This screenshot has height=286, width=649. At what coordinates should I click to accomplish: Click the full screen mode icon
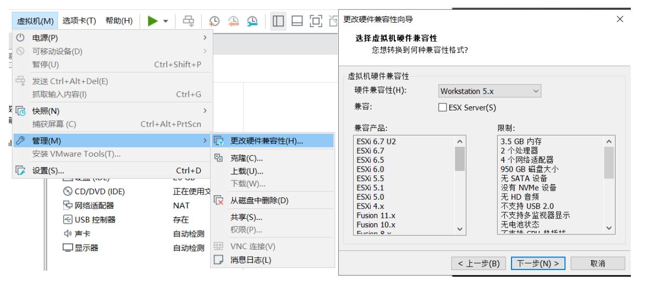tap(316, 21)
